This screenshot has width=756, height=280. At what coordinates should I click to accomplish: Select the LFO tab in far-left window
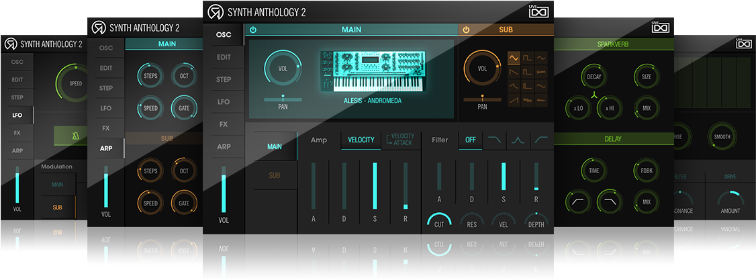point(17,115)
